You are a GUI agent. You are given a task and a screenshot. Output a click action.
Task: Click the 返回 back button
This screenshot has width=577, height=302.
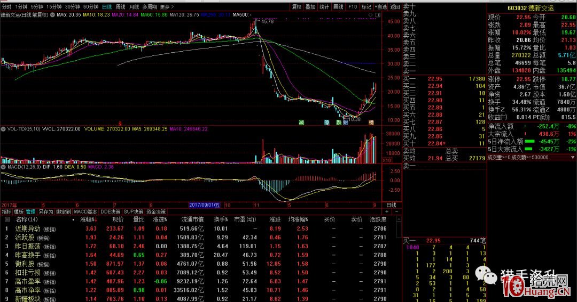(395, 7)
